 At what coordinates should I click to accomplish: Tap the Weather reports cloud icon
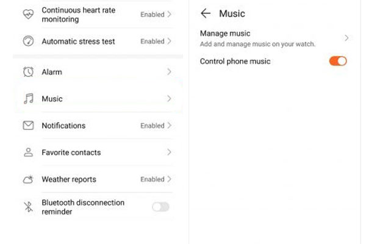coord(28,179)
